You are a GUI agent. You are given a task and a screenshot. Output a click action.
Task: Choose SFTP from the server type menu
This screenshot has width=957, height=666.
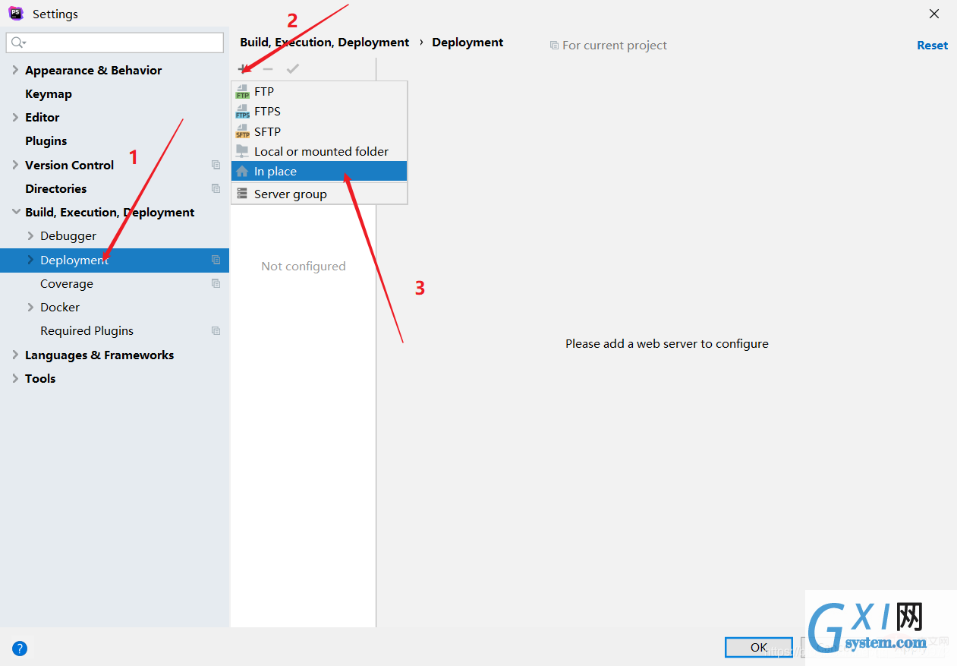tap(319, 131)
